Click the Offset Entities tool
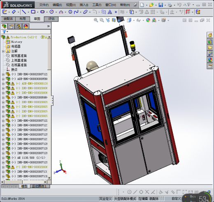 click(x=141, y=12)
